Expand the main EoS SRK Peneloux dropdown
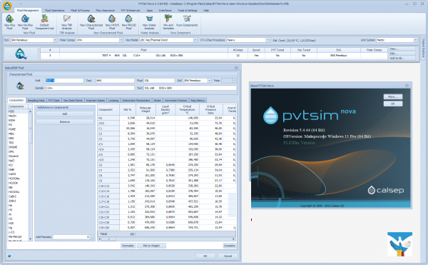The image size is (428, 265). click(56, 40)
